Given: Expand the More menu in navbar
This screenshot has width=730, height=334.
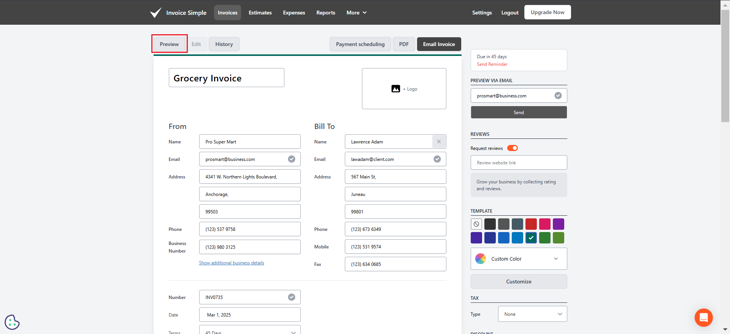Looking at the screenshot, I should tap(356, 13).
